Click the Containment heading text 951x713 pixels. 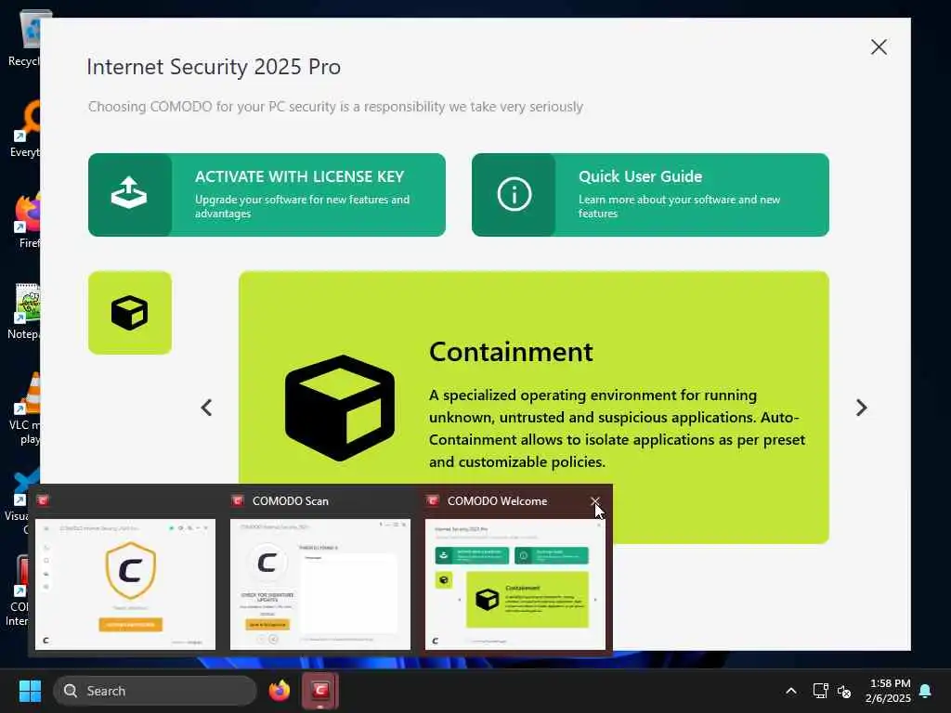click(x=511, y=352)
